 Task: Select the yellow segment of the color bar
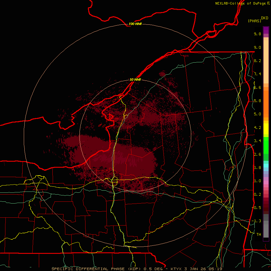click(x=266, y=129)
